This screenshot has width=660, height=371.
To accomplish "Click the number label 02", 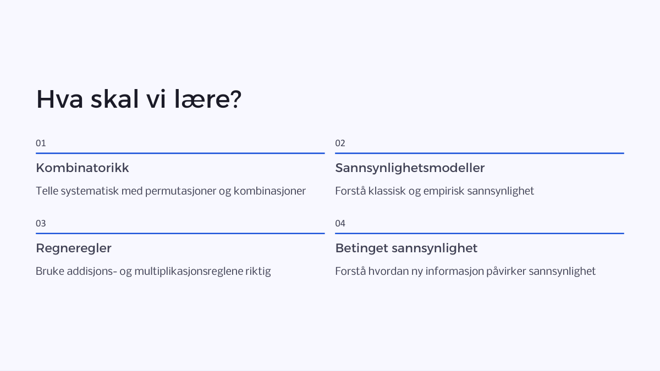I will [x=340, y=143].
